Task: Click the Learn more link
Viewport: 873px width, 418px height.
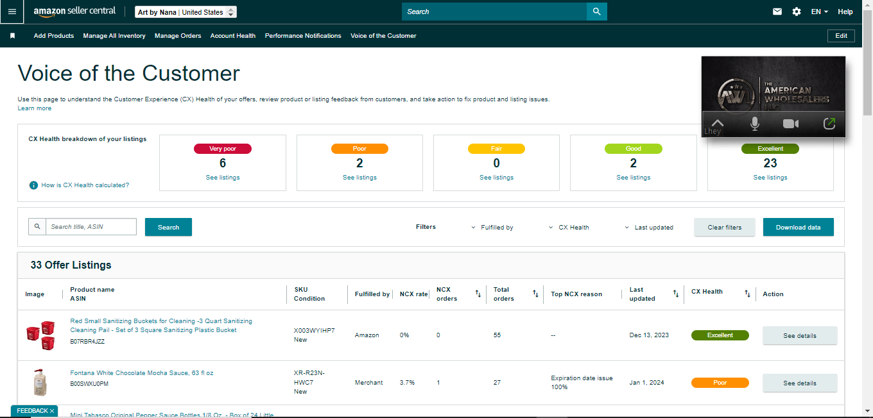Action: click(x=35, y=108)
